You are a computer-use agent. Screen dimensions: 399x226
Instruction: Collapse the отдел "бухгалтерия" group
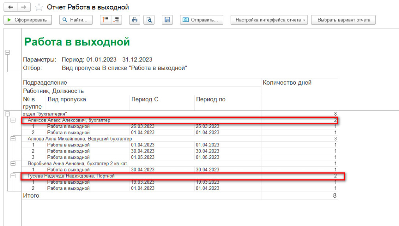click(x=7, y=114)
